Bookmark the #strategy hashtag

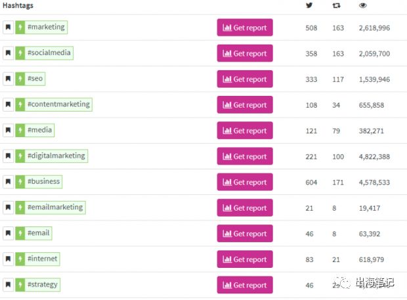(8, 285)
